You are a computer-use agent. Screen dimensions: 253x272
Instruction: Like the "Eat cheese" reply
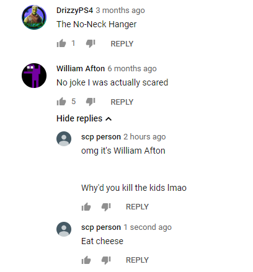(x=86, y=260)
